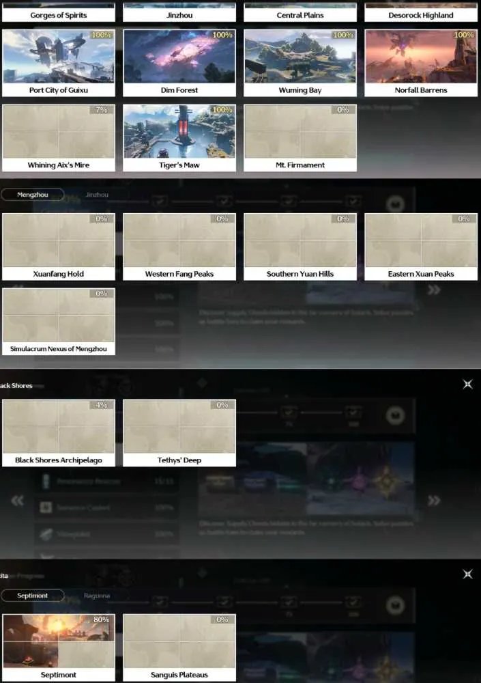Image resolution: width=481 pixels, height=683 pixels.
Task: Close the Septimont region panel with the X icon
Action: click(467, 574)
